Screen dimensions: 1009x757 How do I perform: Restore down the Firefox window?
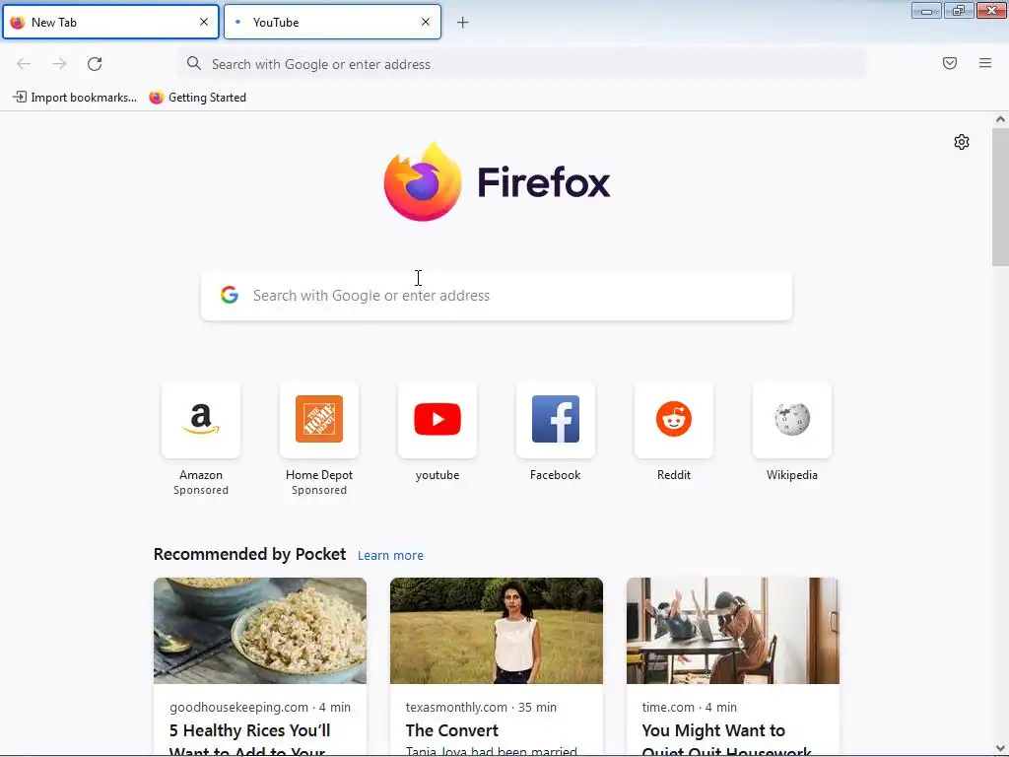pyautogui.click(x=959, y=10)
